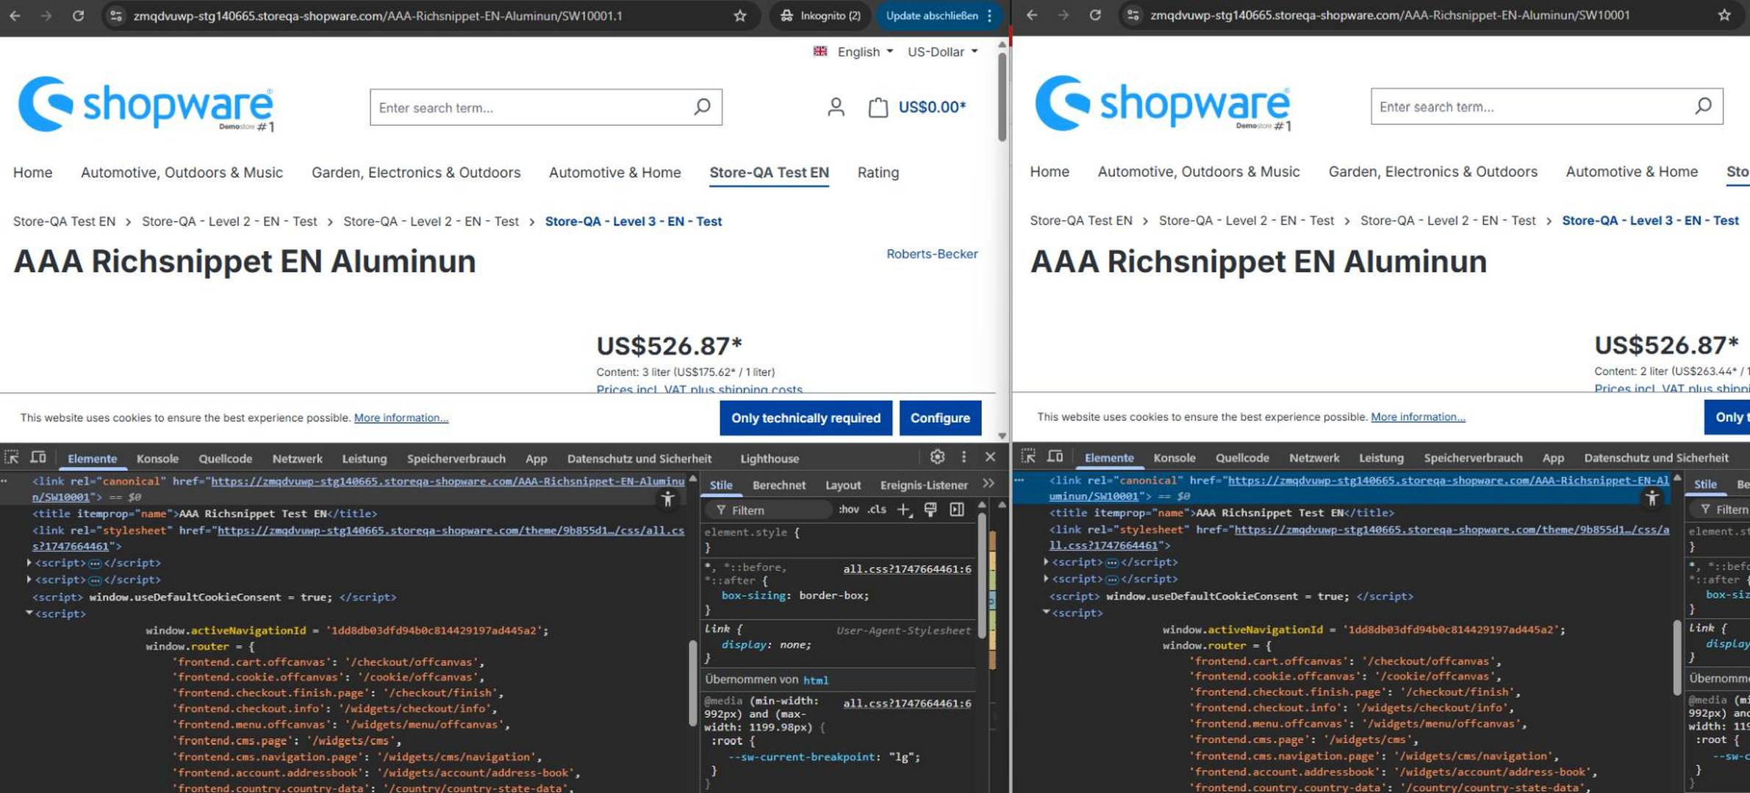Open Quellcode tab in left DevTools
Screen dimensions: 1750x793
(225, 458)
